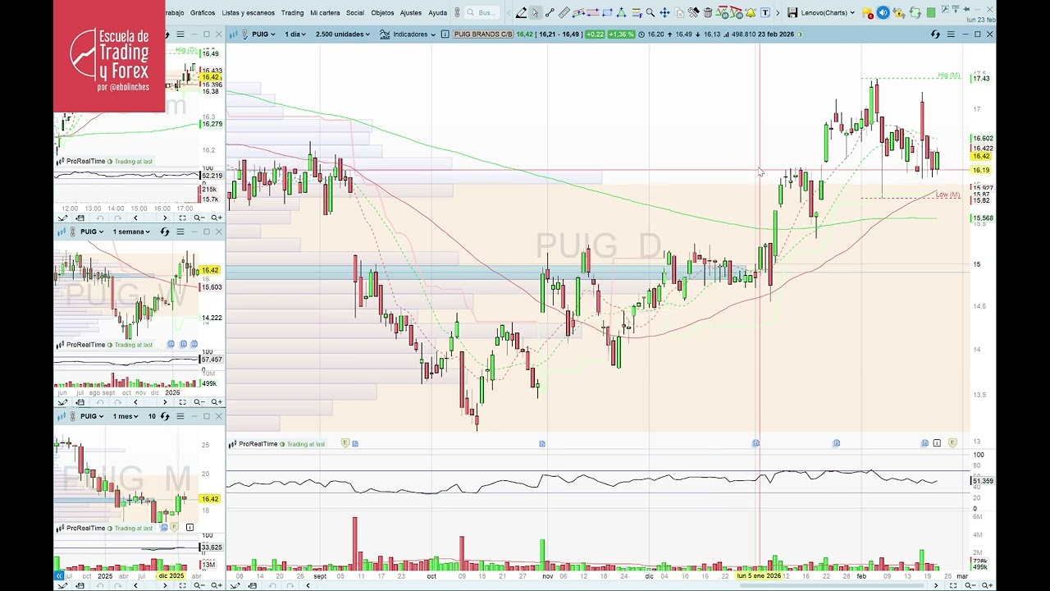The image size is (1050, 591).
Task: Click the yellow 16.42 price tag on main axis
Action: point(981,156)
